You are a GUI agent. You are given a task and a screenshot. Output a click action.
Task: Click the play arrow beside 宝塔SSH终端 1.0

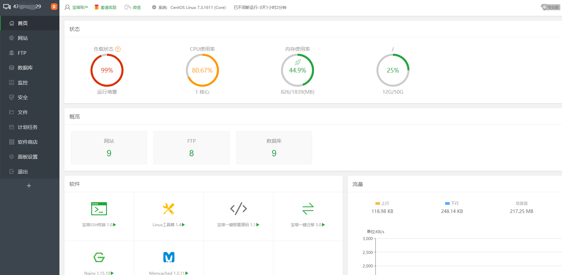point(115,225)
